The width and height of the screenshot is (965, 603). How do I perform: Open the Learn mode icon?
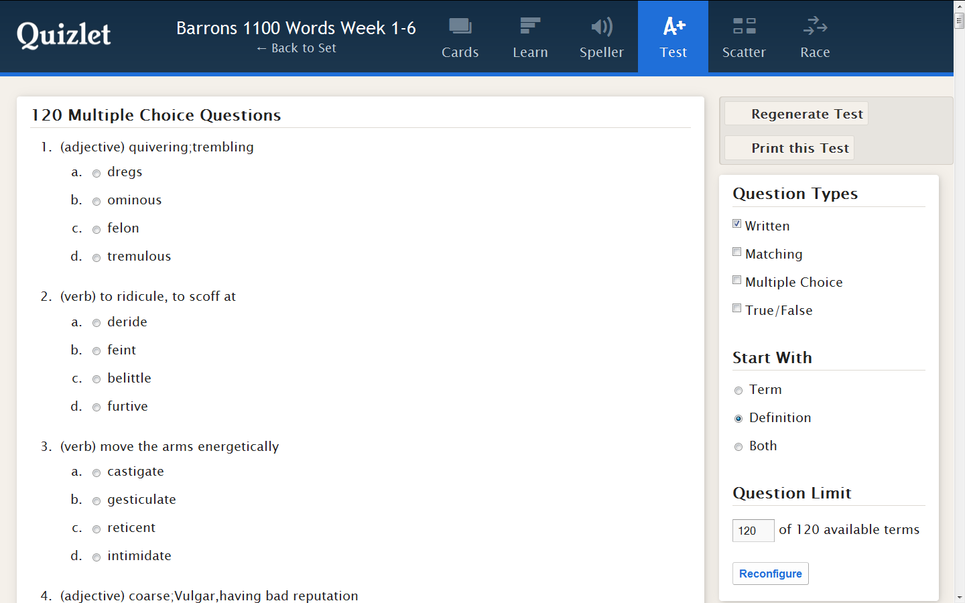click(x=530, y=27)
